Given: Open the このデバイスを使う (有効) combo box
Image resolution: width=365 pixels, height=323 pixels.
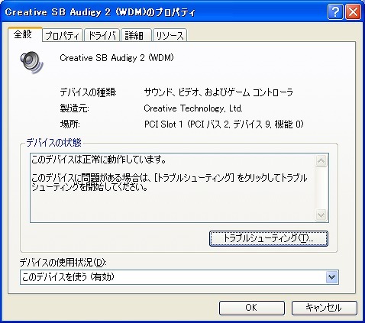Looking at the screenshot, I should coord(179,277).
